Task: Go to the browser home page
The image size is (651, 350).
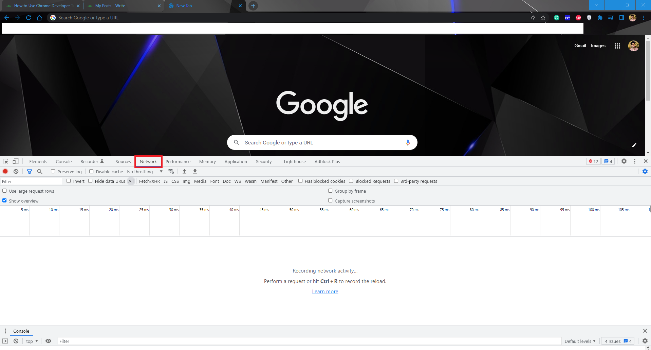Action: pos(39,18)
